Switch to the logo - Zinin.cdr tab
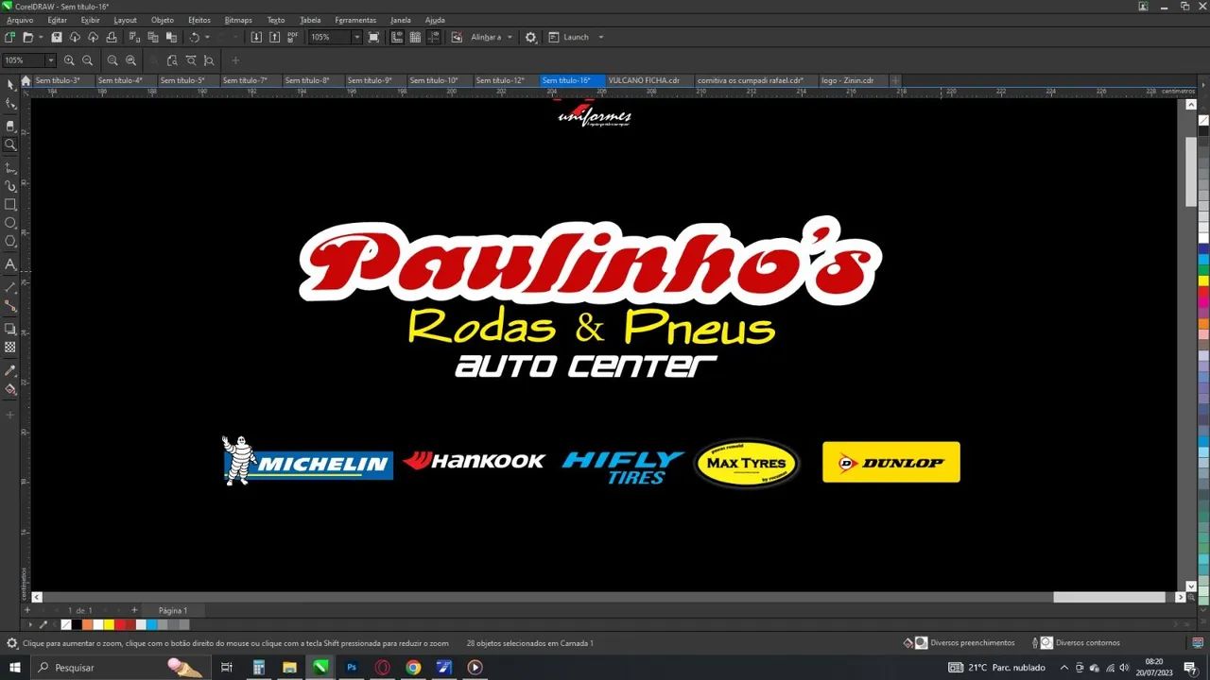 point(848,81)
